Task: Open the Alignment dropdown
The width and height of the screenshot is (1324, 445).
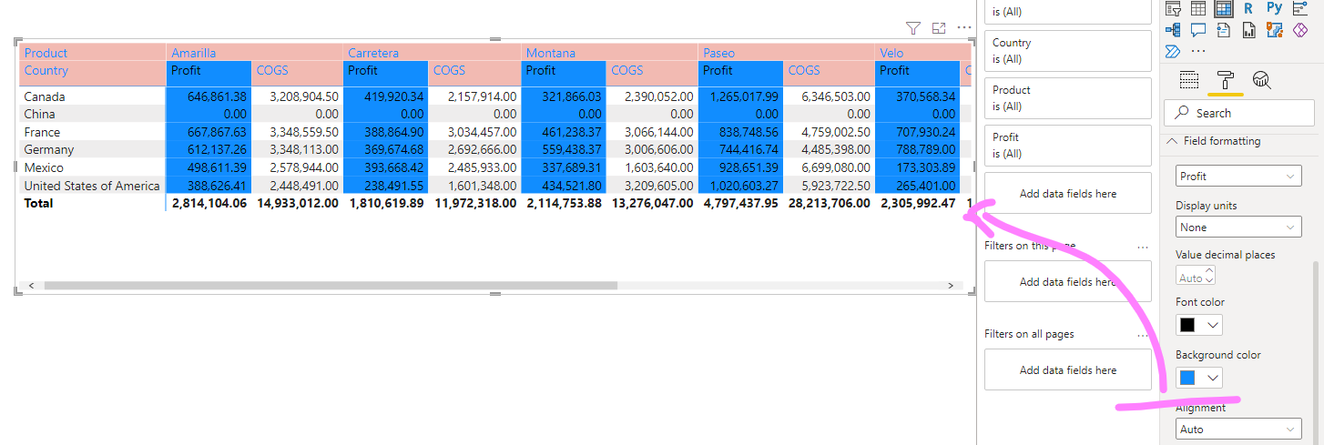Action: pyautogui.click(x=1238, y=429)
